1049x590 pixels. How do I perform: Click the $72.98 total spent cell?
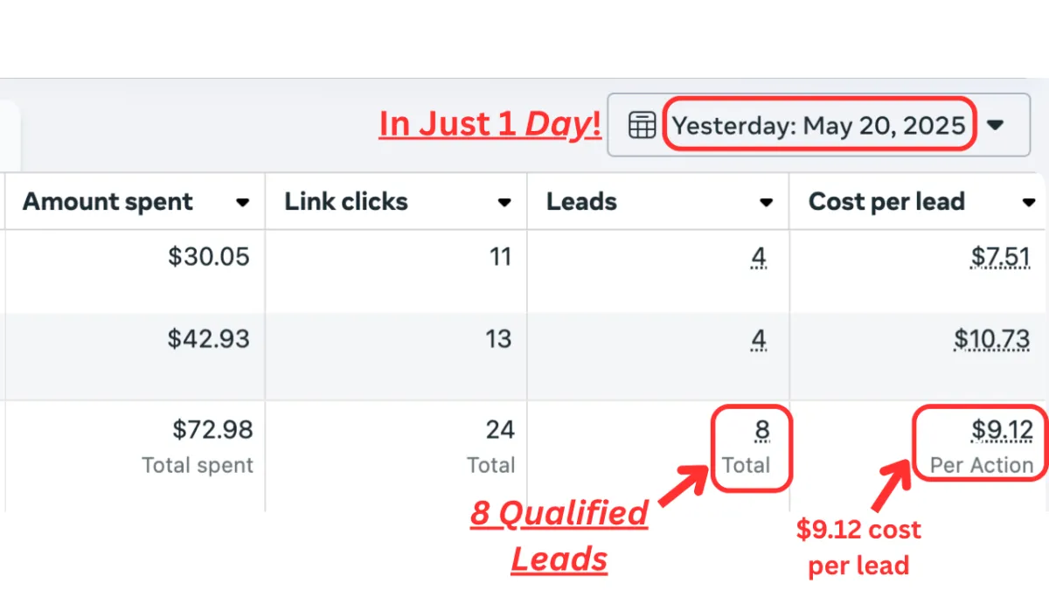[x=212, y=430]
